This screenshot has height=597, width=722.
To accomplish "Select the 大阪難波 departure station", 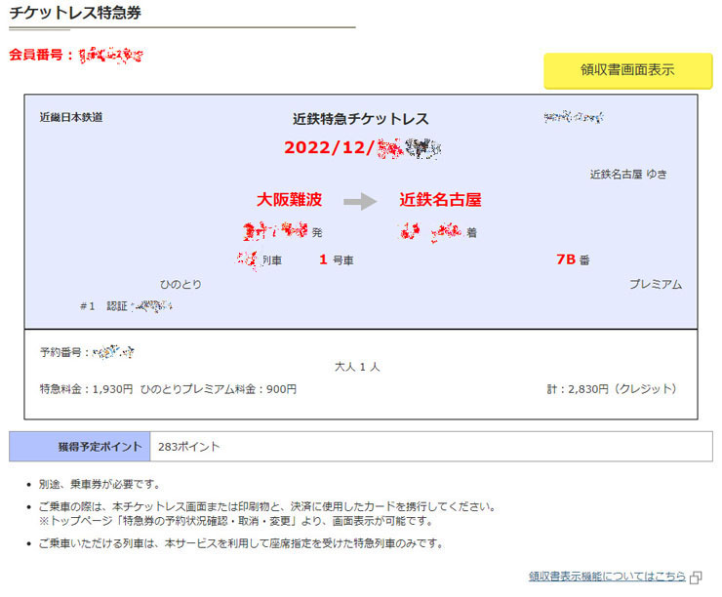I will (289, 200).
